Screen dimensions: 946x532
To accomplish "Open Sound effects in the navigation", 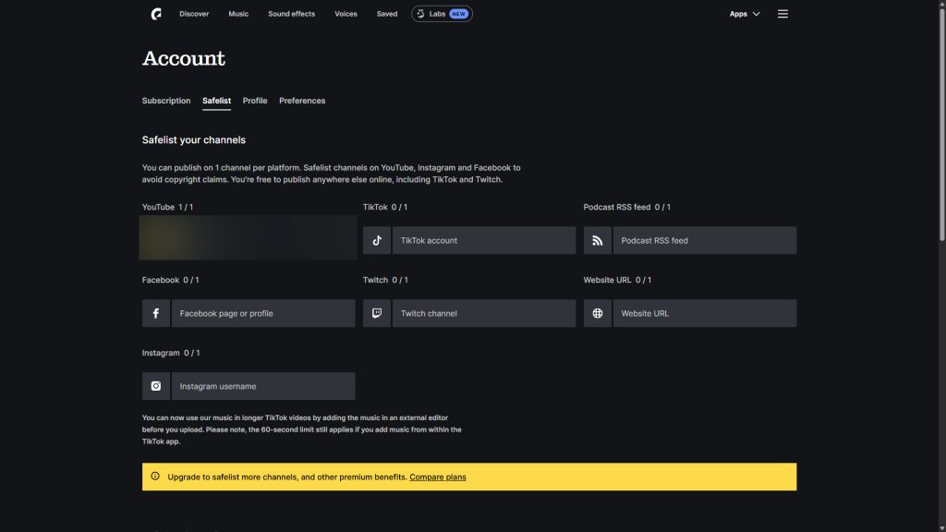I will point(291,14).
